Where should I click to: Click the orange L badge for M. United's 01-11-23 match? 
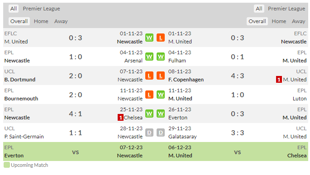click(161, 38)
